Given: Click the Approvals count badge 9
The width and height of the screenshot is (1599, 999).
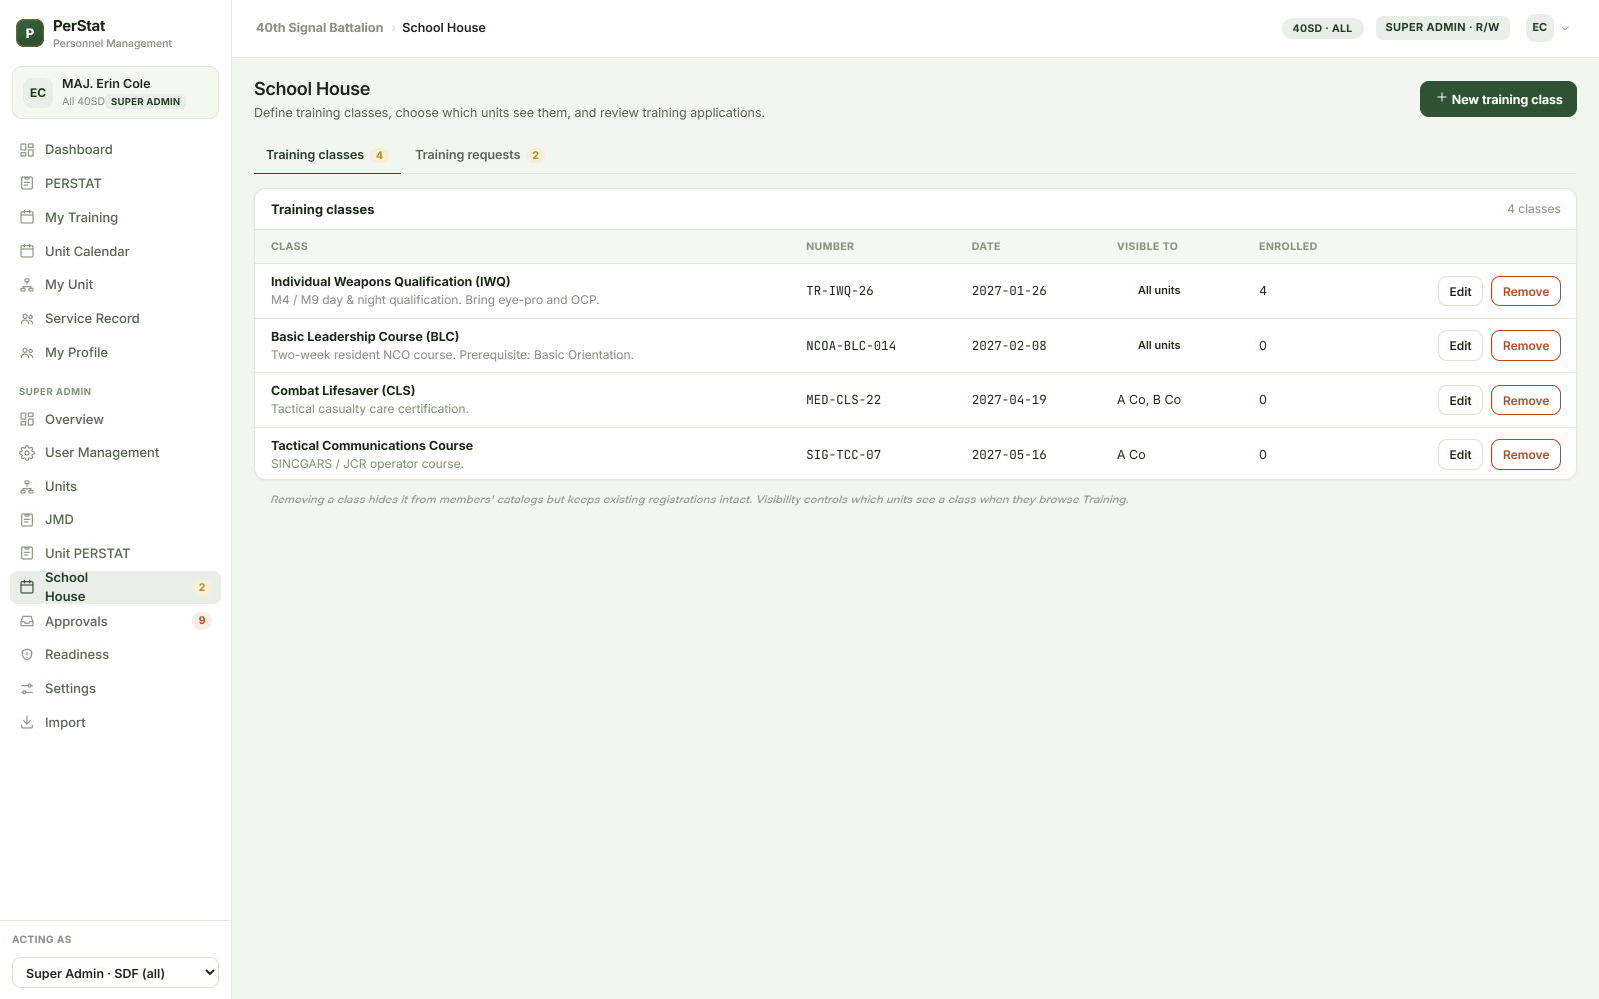Looking at the screenshot, I should point(202,621).
